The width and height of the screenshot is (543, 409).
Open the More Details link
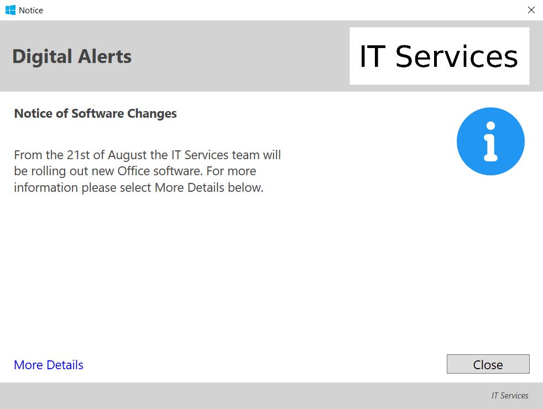pos(49,365)
